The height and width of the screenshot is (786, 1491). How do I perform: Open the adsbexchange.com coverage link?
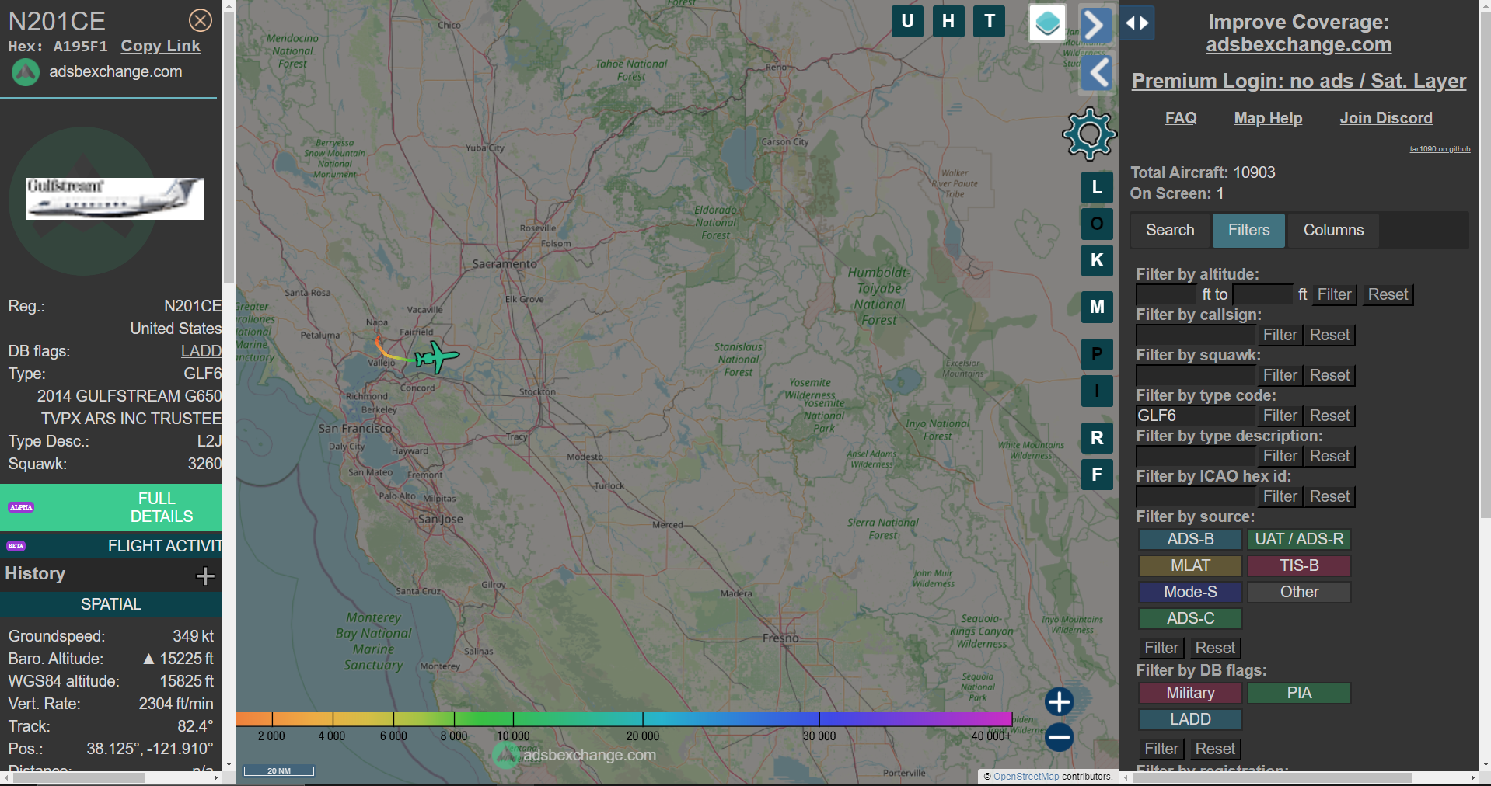[x=1298, y=45]
